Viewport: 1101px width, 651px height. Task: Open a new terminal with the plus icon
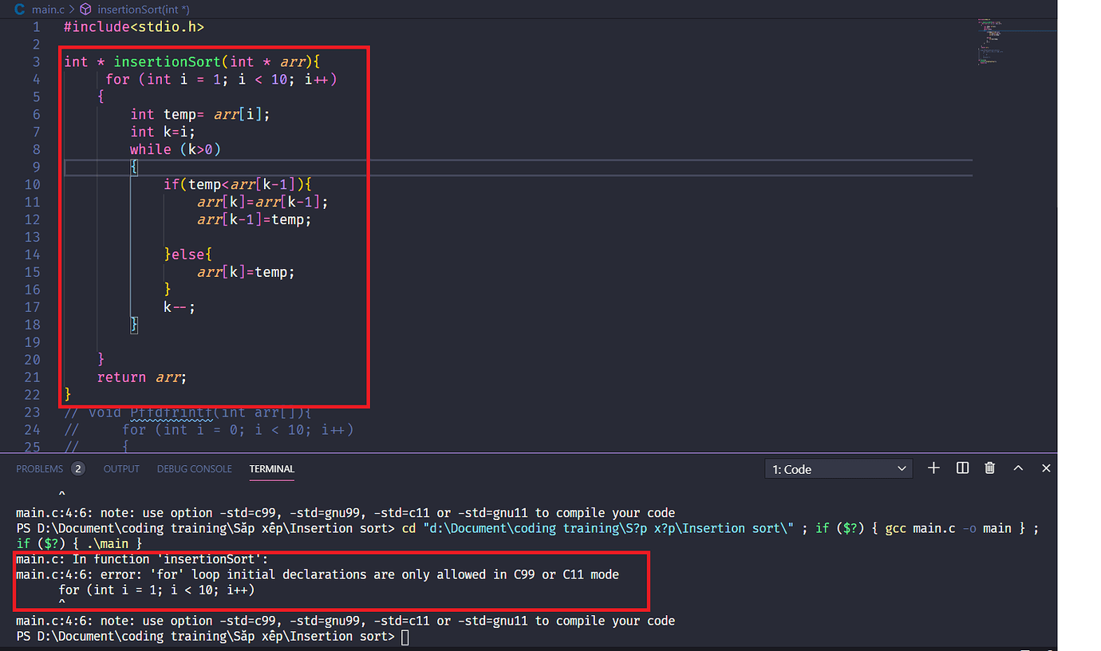933,468
